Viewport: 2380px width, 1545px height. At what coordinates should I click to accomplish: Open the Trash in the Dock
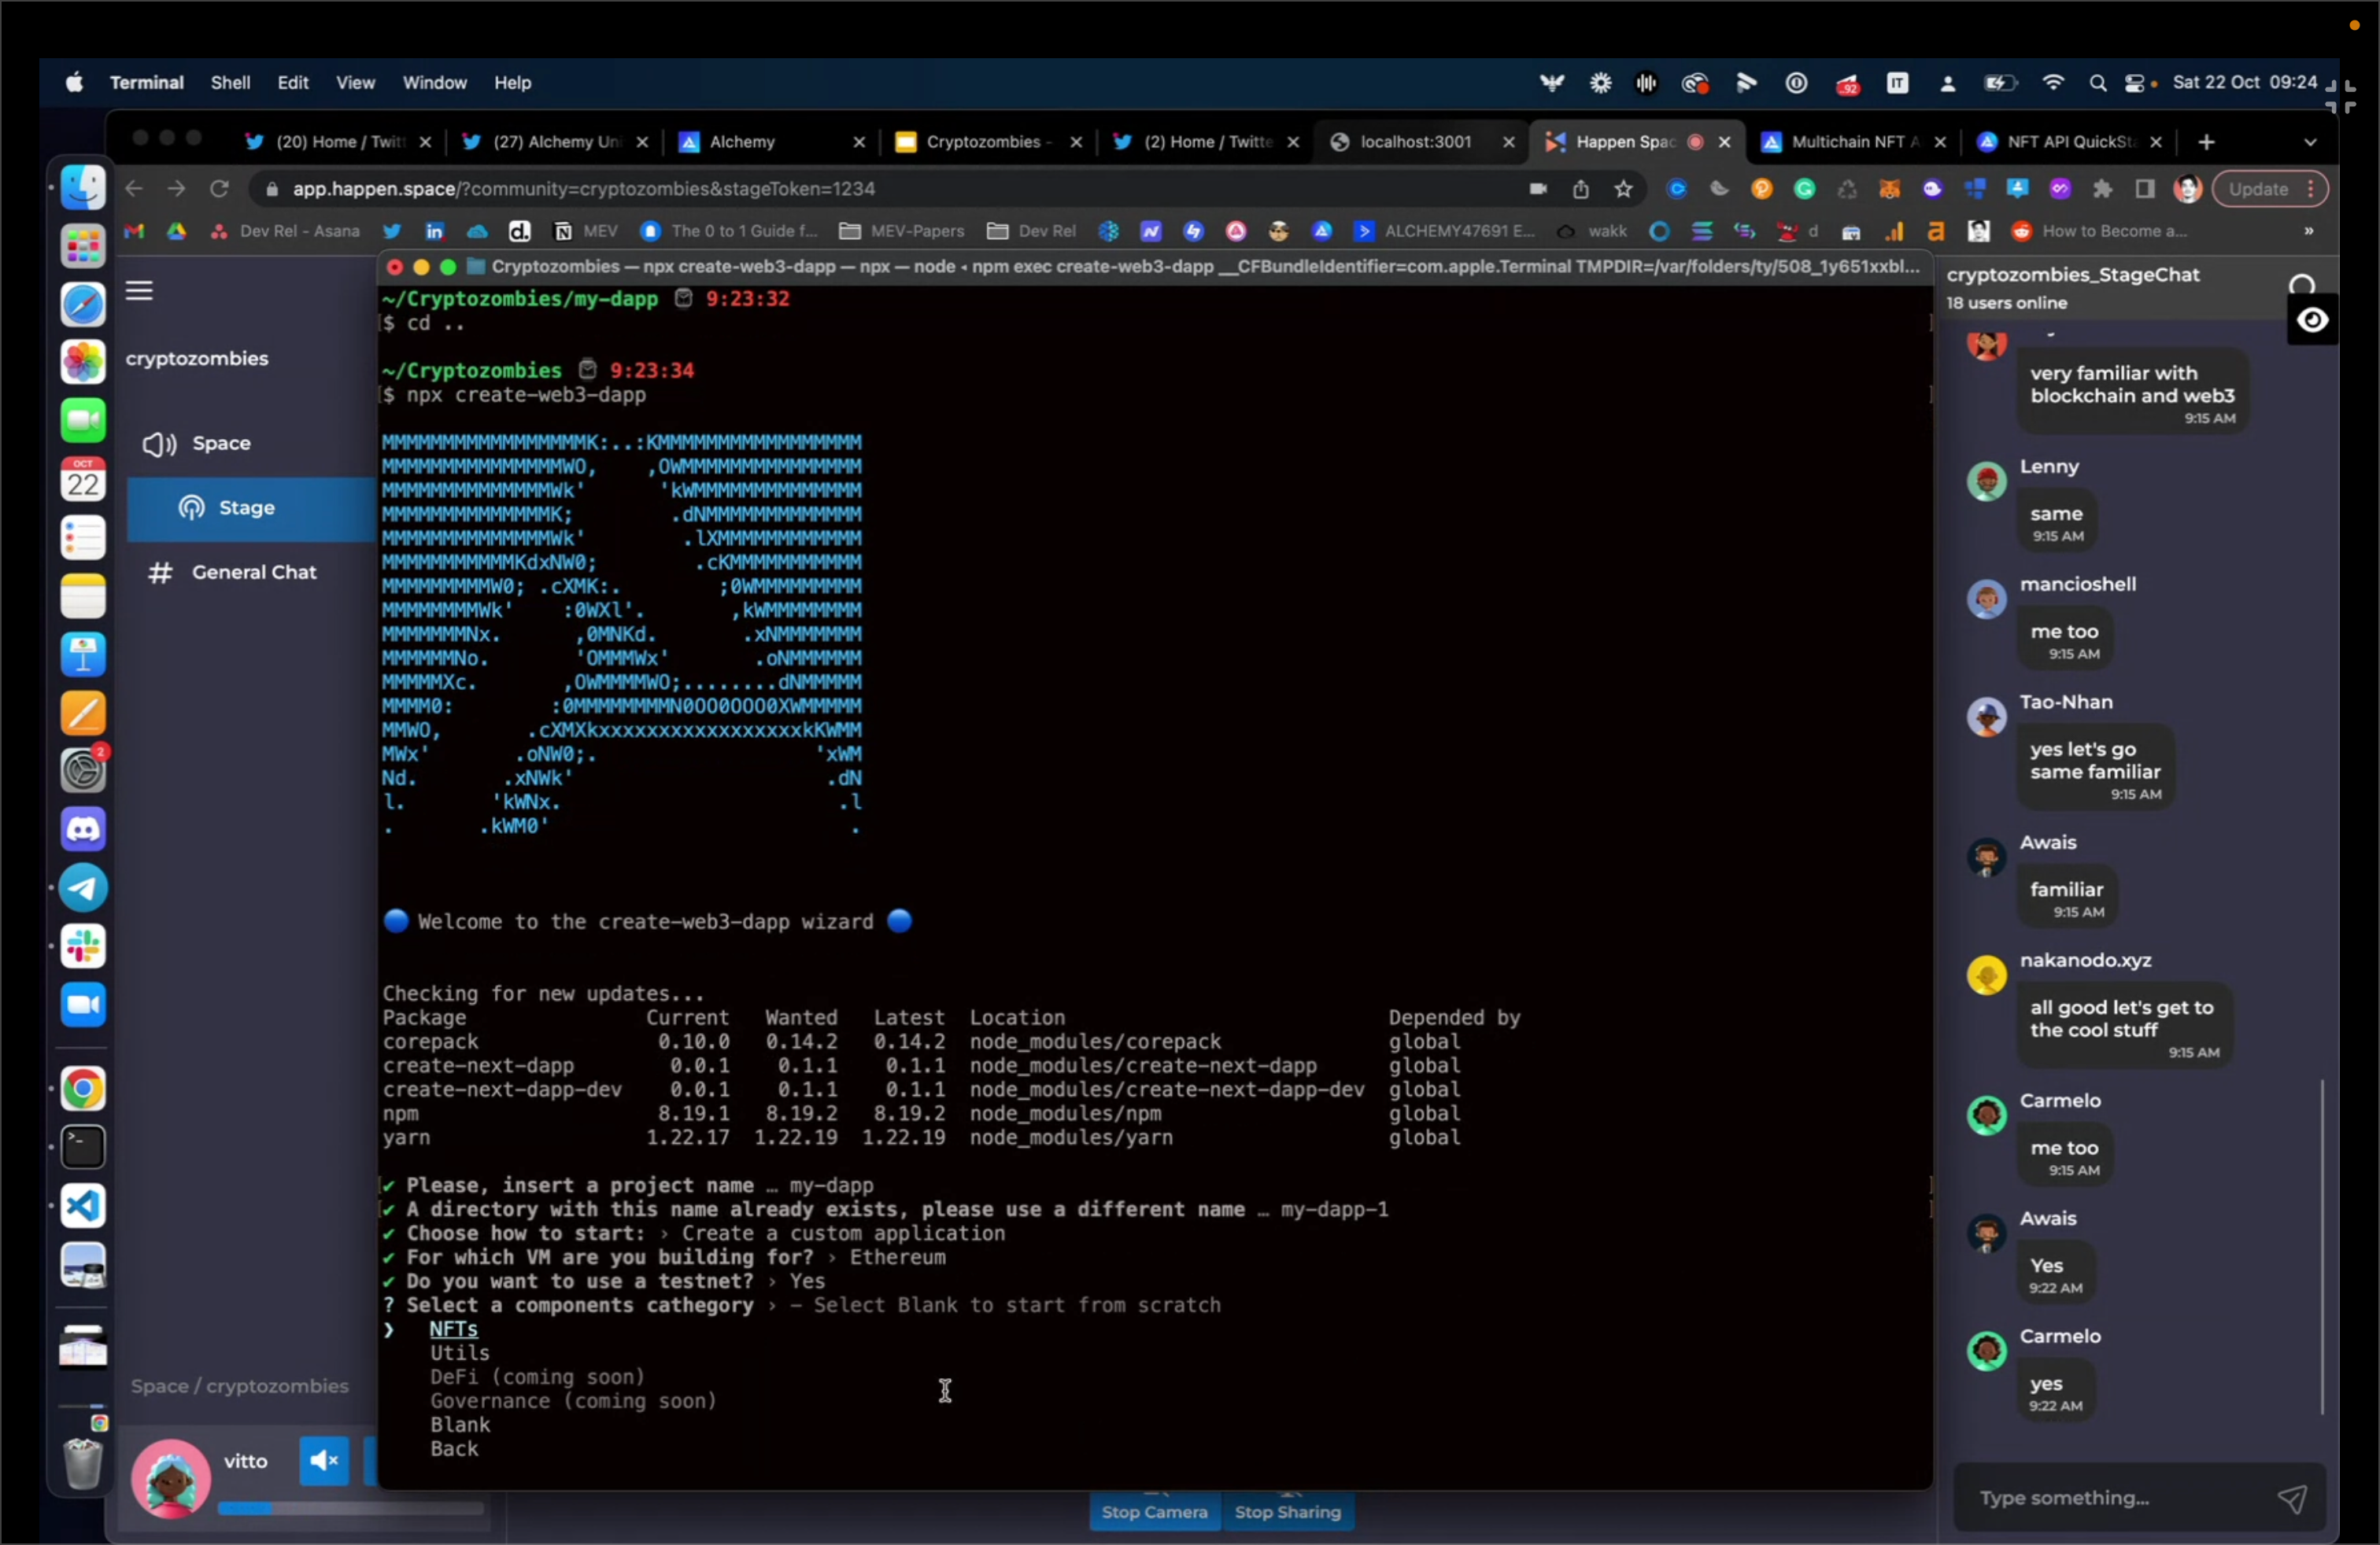[x=83, y=1462]
